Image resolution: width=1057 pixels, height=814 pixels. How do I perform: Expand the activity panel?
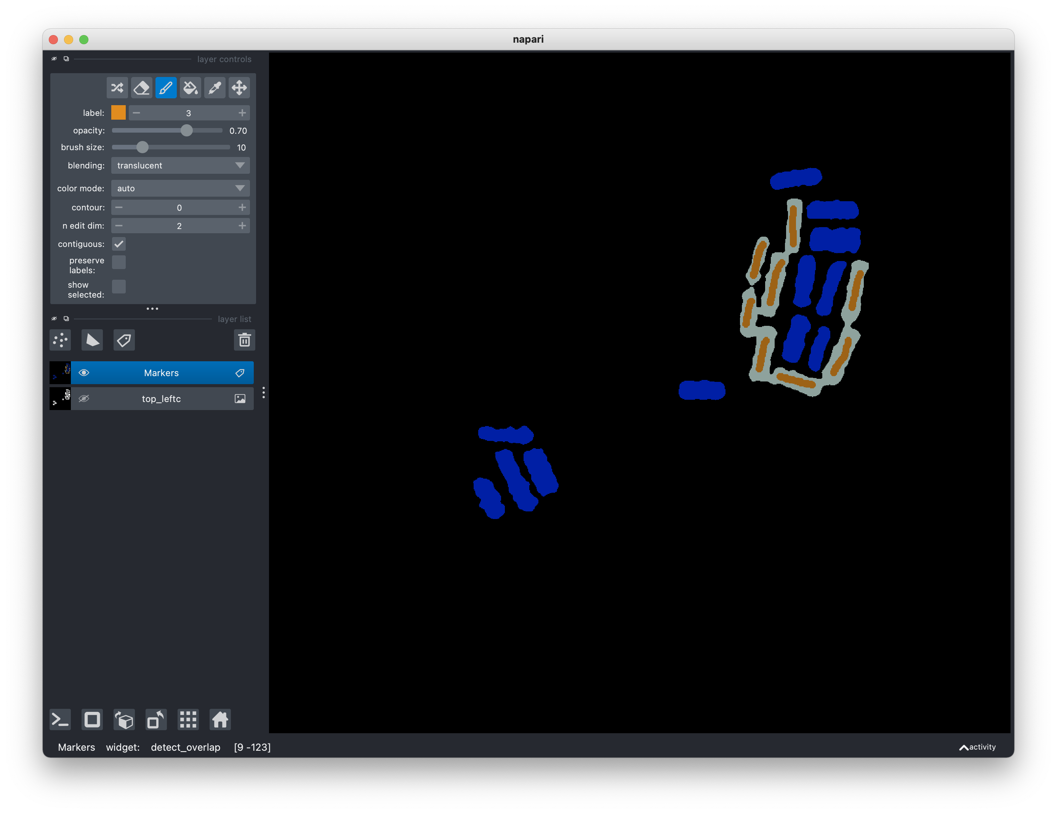(x=977, y=747)
